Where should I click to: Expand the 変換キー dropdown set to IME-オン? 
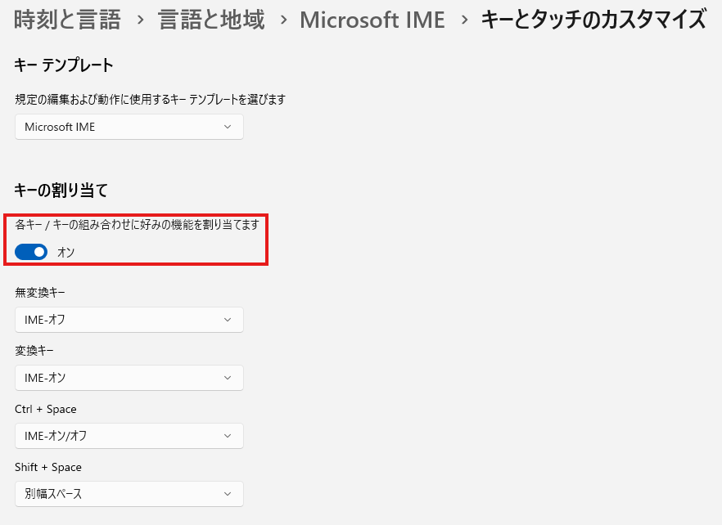pyautogui.click(x=129, y=378)
